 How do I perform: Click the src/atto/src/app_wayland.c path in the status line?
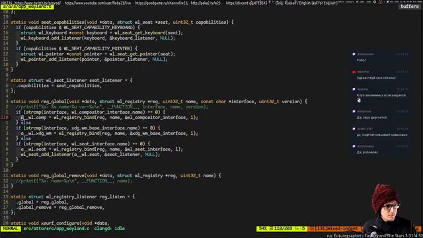56,229
